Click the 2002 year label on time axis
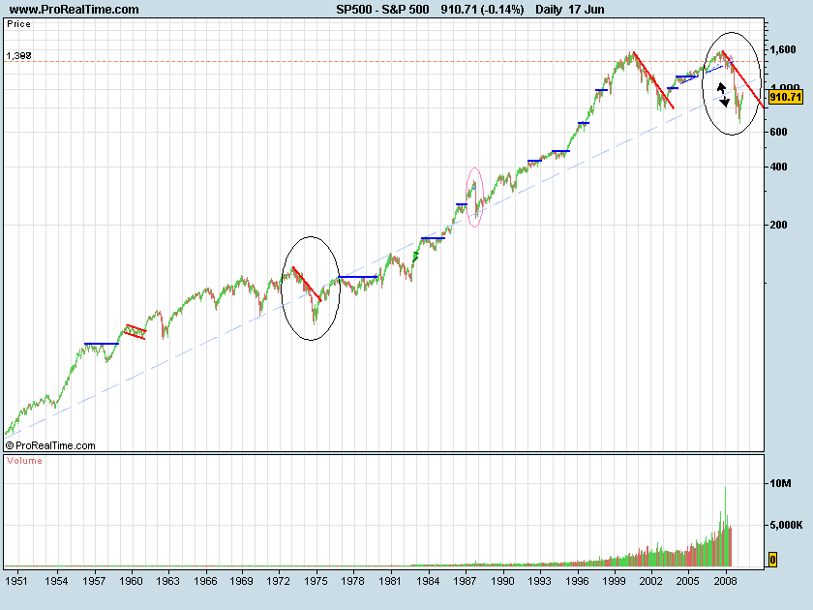The height and width of the screenshot is (610, 813). pyautogui.click(x=650, y=581)
